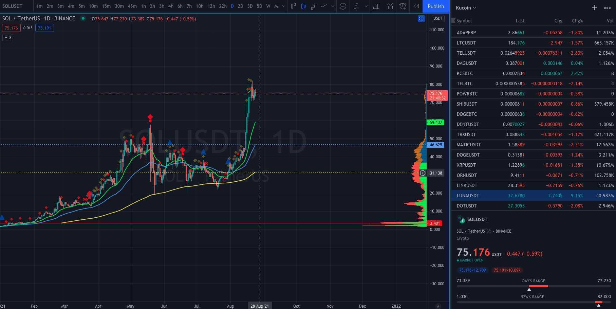Click the largest red diamond marker in May

pos(150,117)
